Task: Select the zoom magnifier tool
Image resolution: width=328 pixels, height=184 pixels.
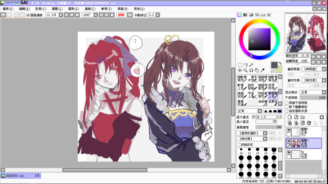Action: [x=245, y=70]
